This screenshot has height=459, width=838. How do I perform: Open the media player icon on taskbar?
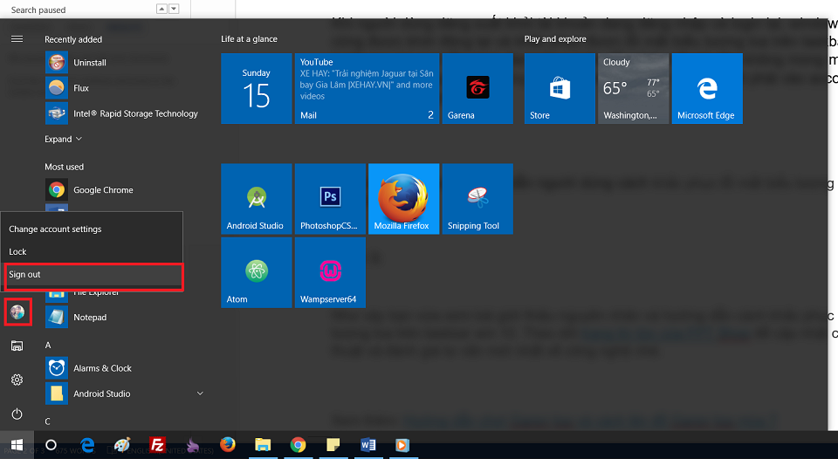click(402, 445)
